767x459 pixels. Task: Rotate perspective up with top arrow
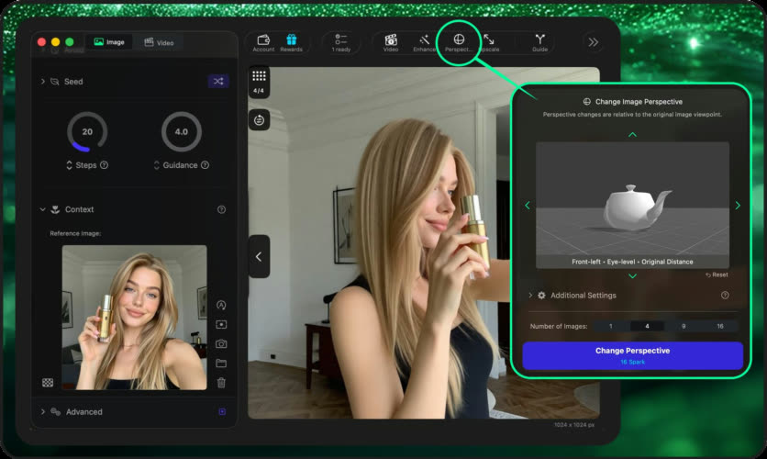click(632, 135)
